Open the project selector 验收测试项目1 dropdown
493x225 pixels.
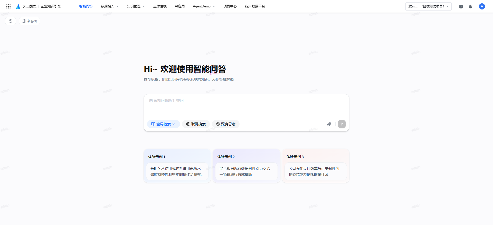click(x=429, y=6)
